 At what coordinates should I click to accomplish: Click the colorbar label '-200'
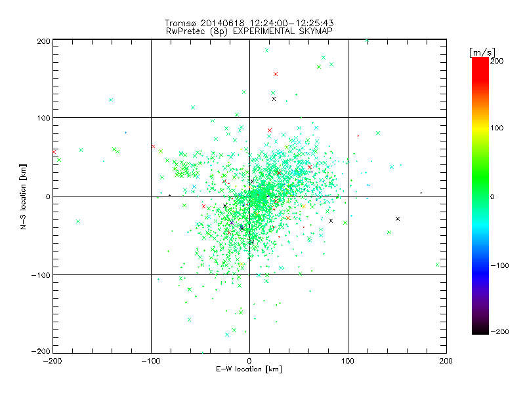(x=499, y=331)
